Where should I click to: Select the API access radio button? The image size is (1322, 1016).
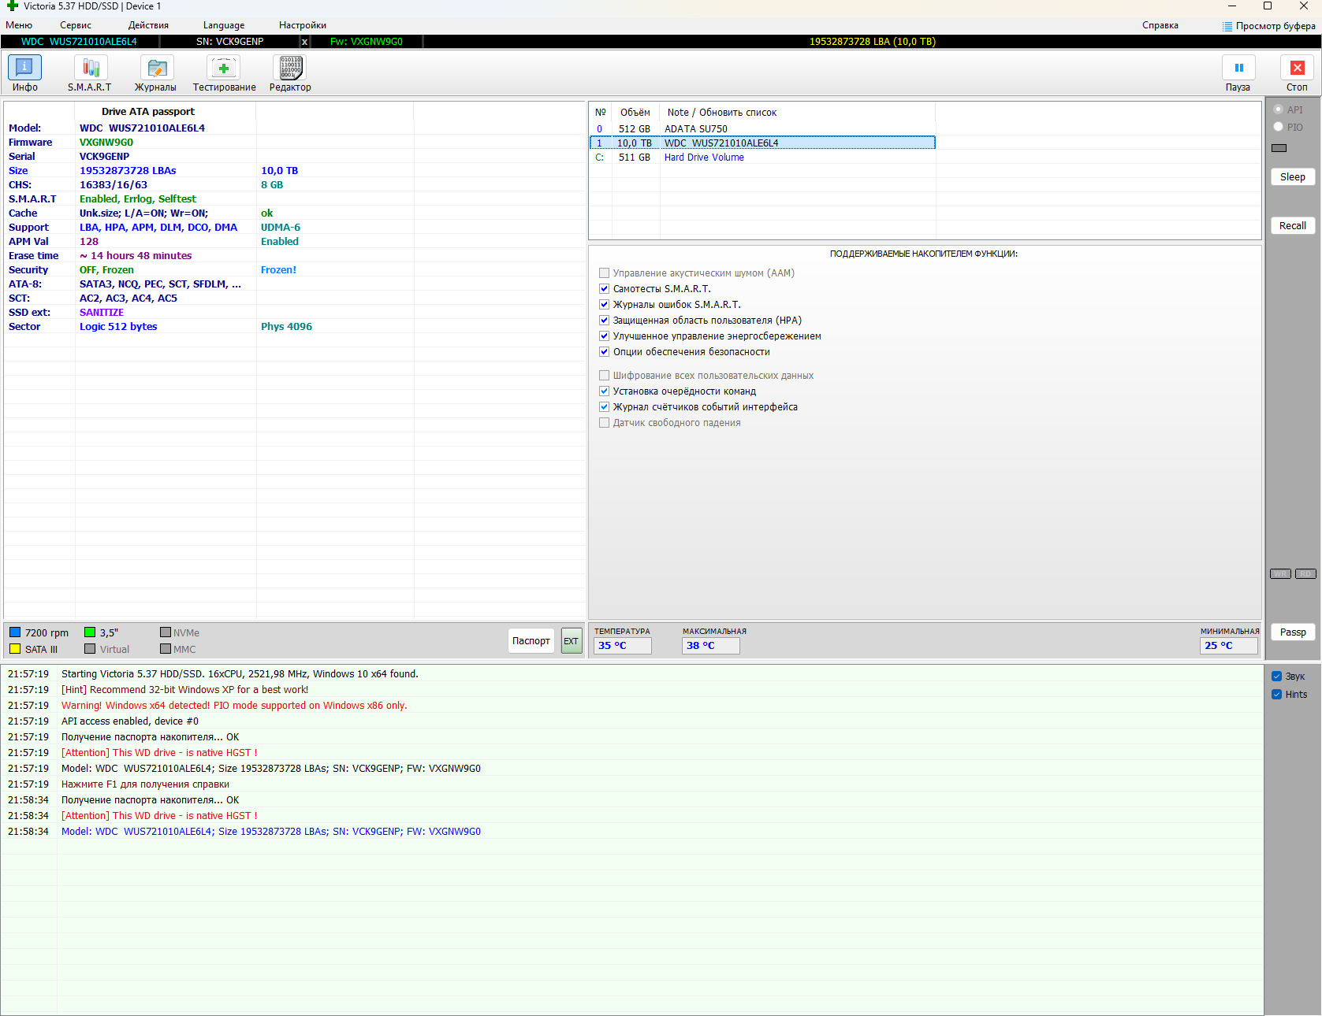[x=1279, y=109]
